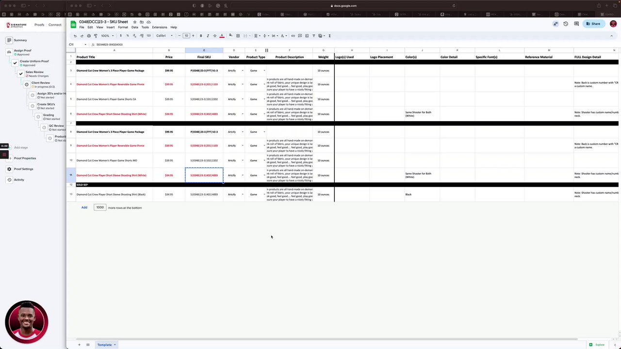The height and width of the screenshot is (349, 621).
Task: Select the Client Review stage
Action: [x=41, y=82]
